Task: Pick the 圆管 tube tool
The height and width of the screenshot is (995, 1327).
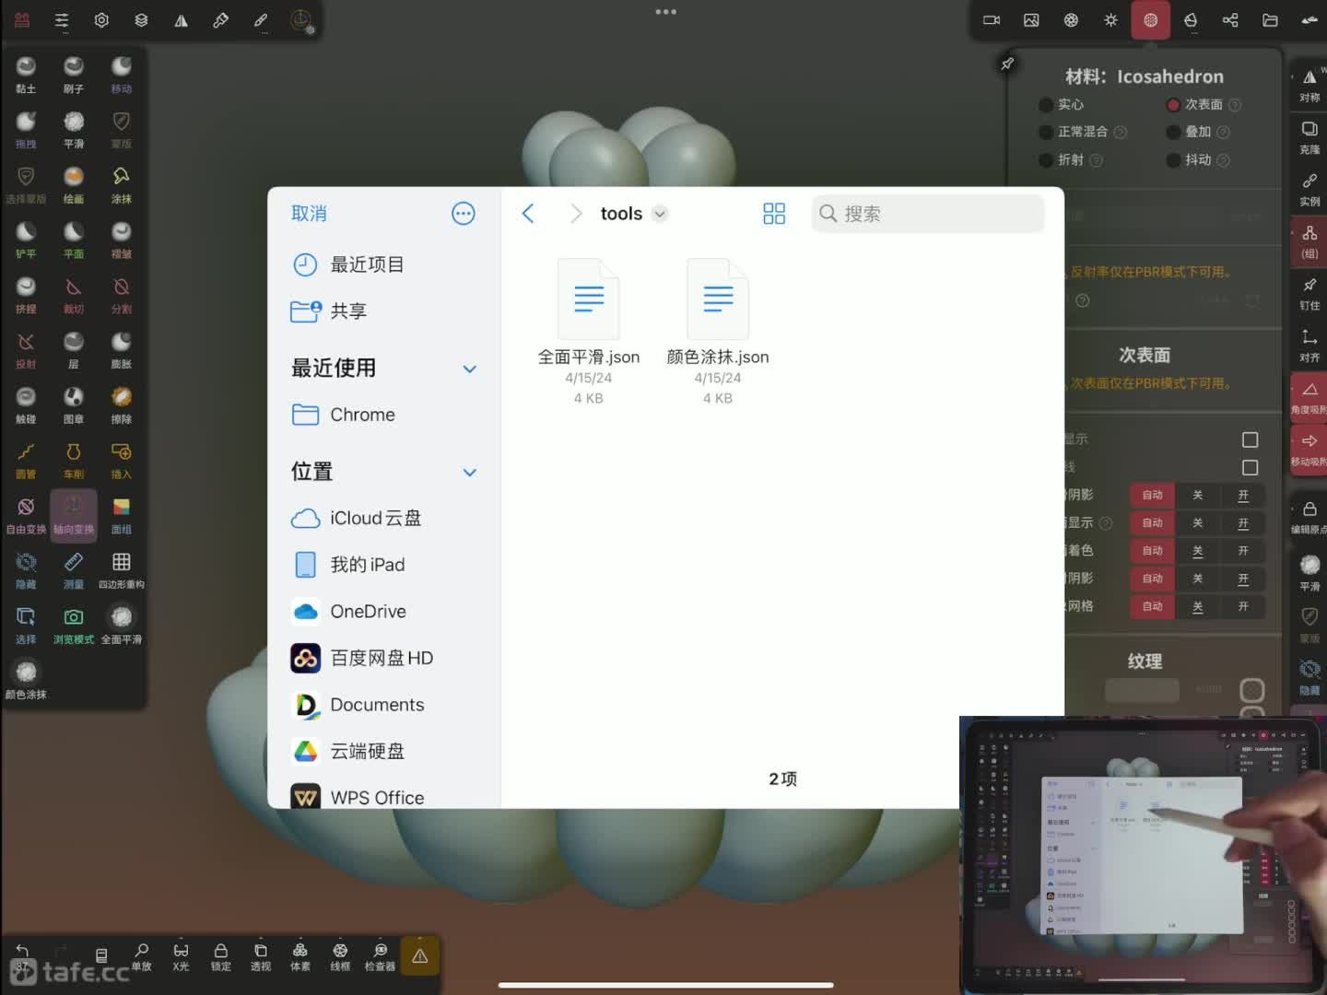Action: [x=26, y=460]
